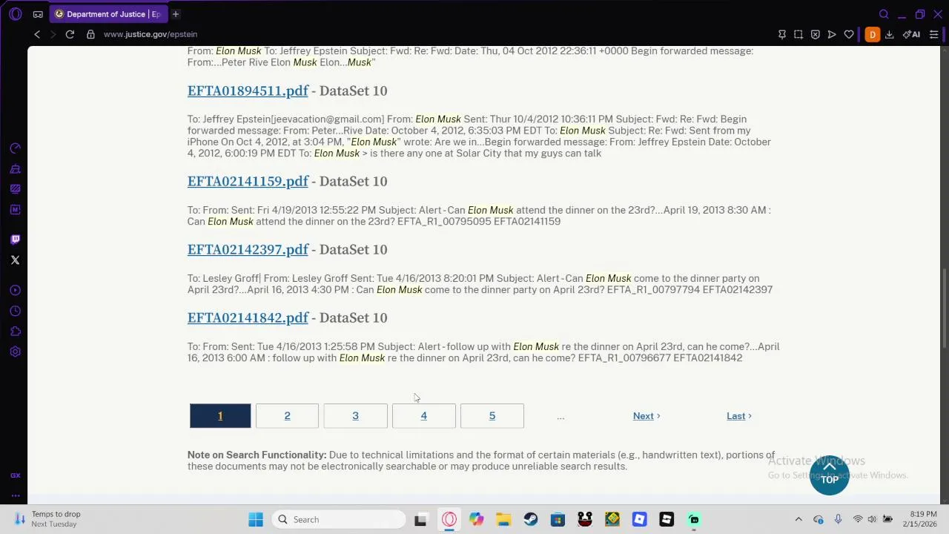The image size is (949, 534).
Task: Select the Department of Justice tab
Action: coord(108,14)
